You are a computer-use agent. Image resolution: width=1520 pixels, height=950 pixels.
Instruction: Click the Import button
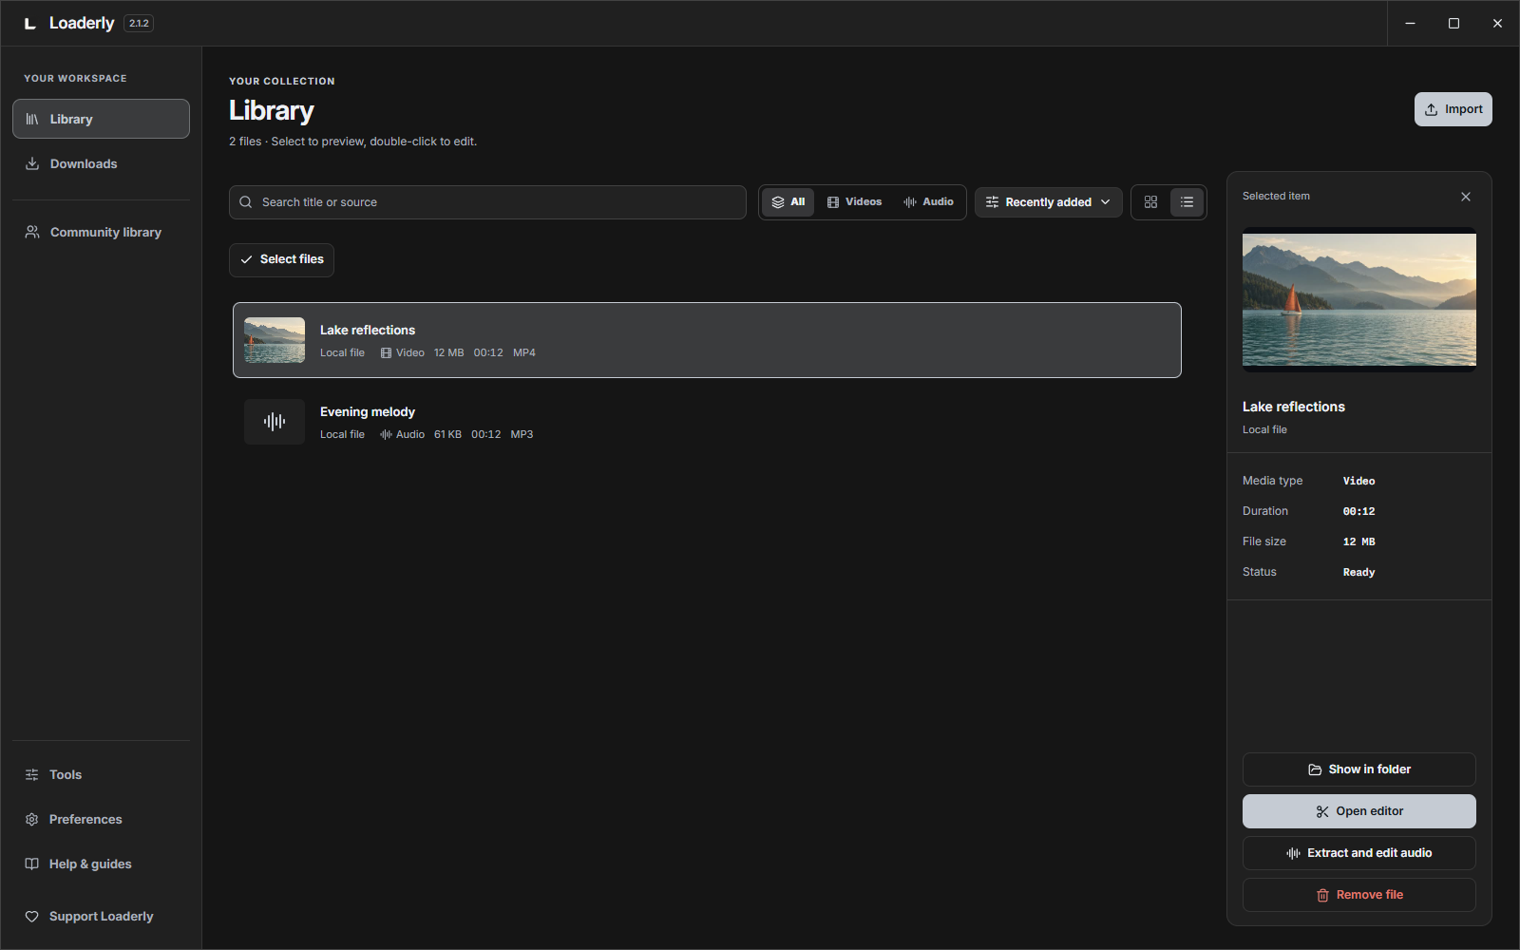[x=1453, y=109]
